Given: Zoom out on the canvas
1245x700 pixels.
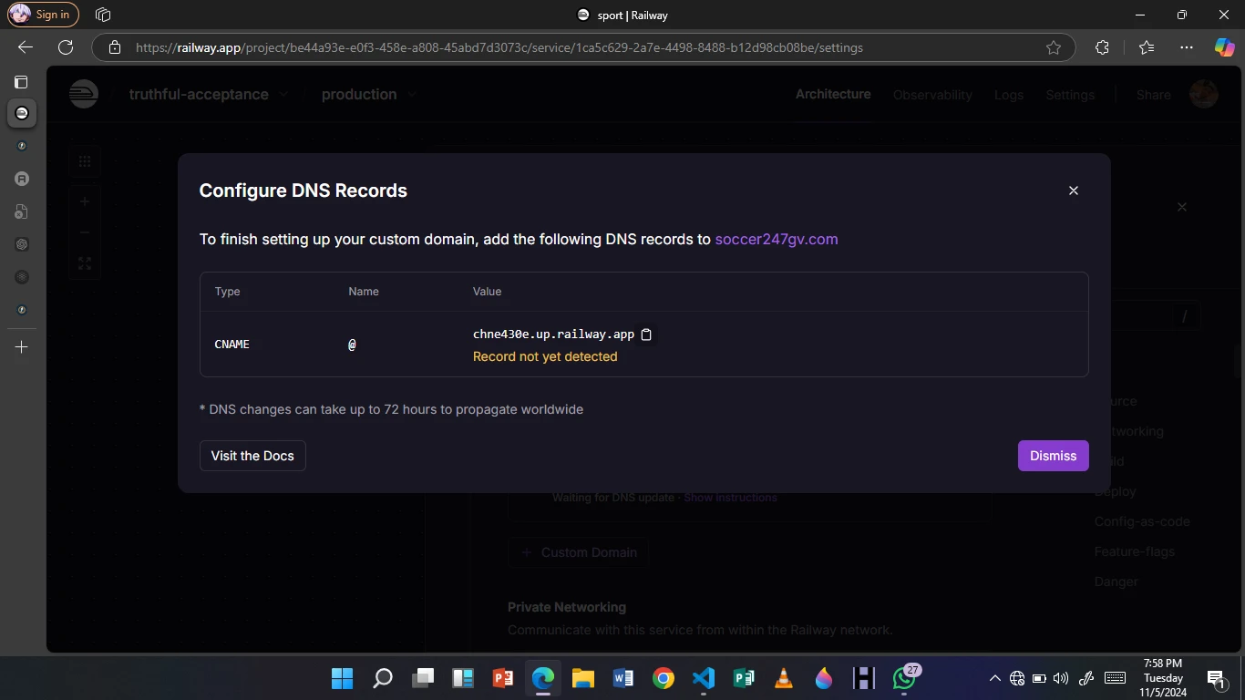Looking at the screenshot, I should click(85, 232).
